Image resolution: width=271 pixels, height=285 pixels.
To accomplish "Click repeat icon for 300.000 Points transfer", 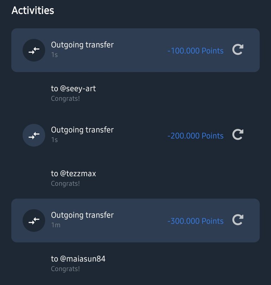I will pyautogui.click(x=238, y=220).
